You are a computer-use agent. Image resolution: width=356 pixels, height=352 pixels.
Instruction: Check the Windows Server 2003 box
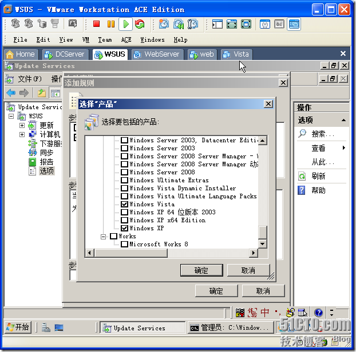[124, 148]
